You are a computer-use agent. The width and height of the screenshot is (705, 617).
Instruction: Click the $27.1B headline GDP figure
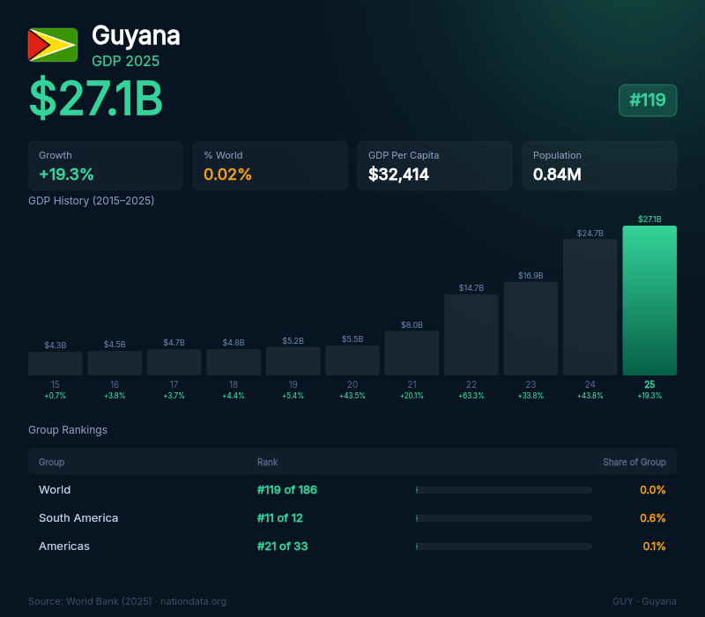point(95,98)
